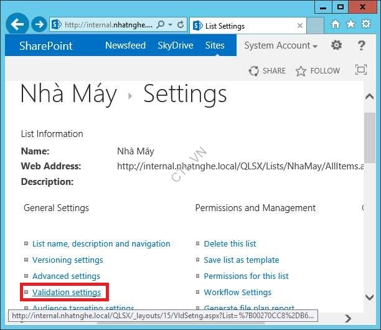Screen dimensions: 381x330
Task: Open the IE Favorites star icon
Action: coord(350,25)
